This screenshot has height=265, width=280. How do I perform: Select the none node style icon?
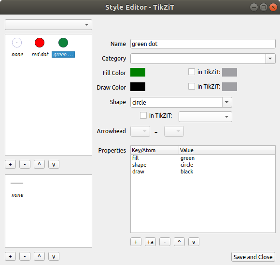tap(17, 43)
